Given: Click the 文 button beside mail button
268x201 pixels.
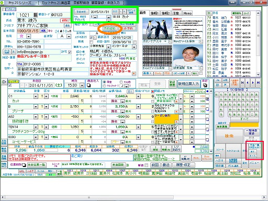Looking at the screenshot, I should (x=14, y=52).
